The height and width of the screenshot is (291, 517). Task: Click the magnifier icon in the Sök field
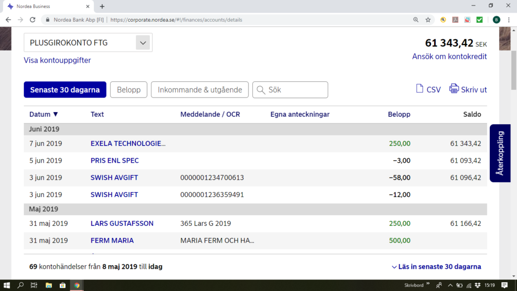coord(261,90)
